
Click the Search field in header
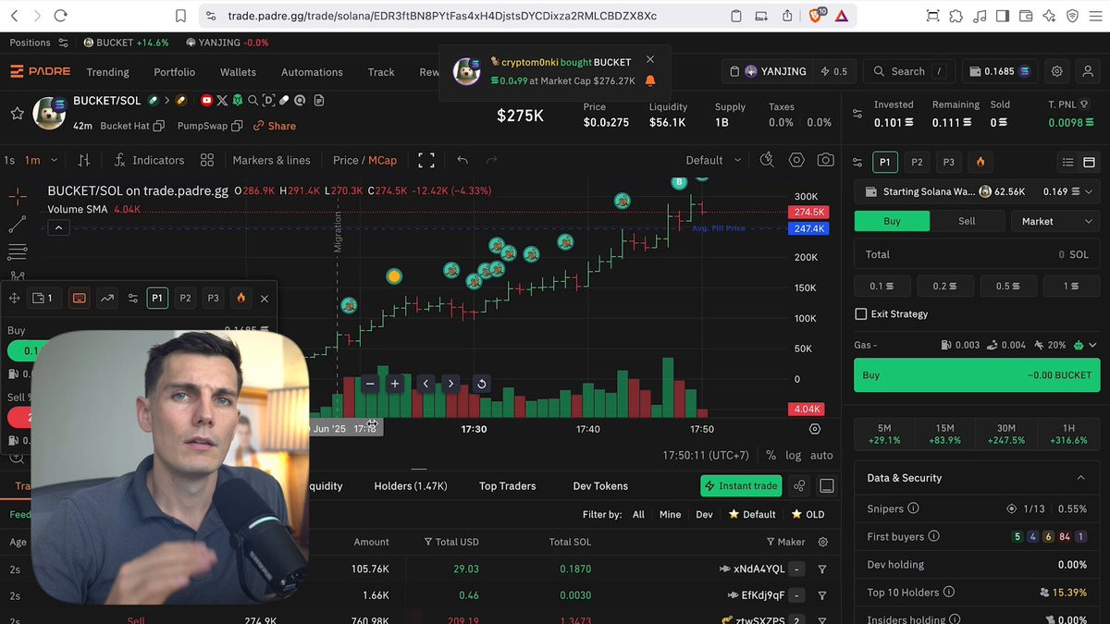coord(908,71)
